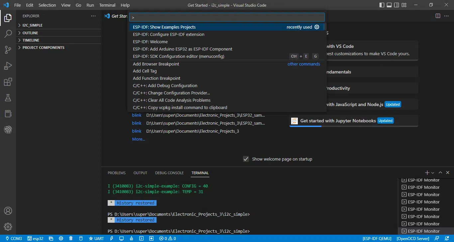Switch to the DEBUG CONSOLE tab
This screenshot has width=454, height=242.
point(169,173)
